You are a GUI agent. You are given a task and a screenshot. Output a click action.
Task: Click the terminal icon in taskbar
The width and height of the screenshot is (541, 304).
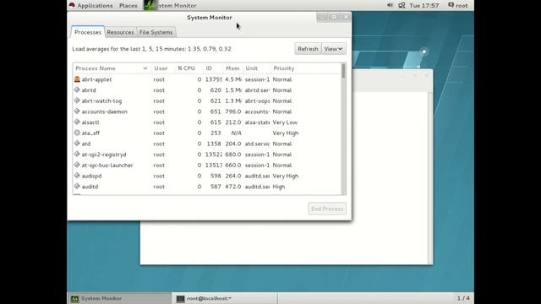tap(180, 299)
